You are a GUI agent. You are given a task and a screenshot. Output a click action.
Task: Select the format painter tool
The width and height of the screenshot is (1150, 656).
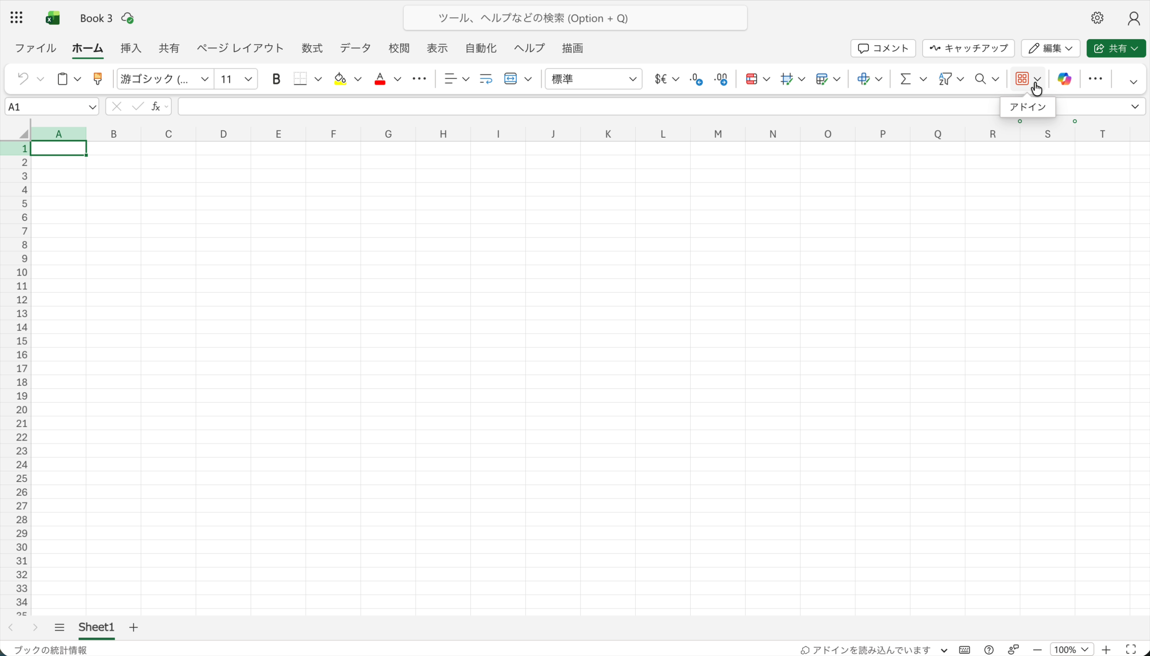[x=98, y=78]
